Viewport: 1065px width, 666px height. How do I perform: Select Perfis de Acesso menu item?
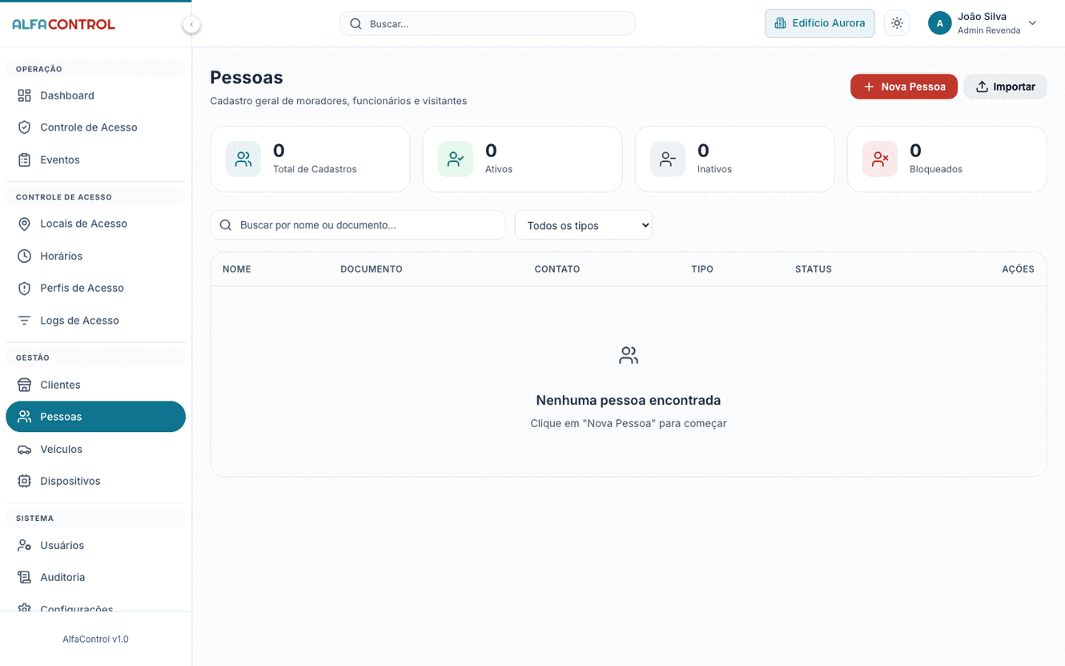pos(95,288)
